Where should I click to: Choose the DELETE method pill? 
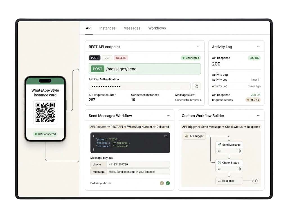coord(121,58)
